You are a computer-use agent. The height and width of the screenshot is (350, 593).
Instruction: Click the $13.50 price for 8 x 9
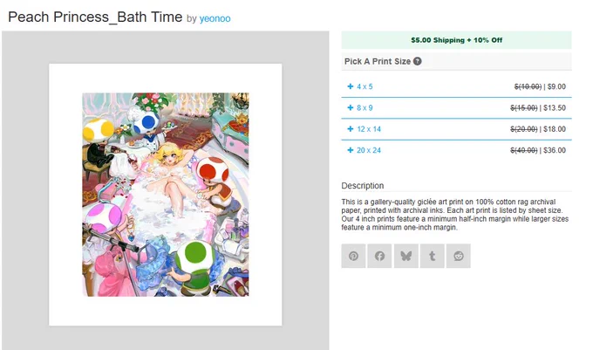point(555,108)
